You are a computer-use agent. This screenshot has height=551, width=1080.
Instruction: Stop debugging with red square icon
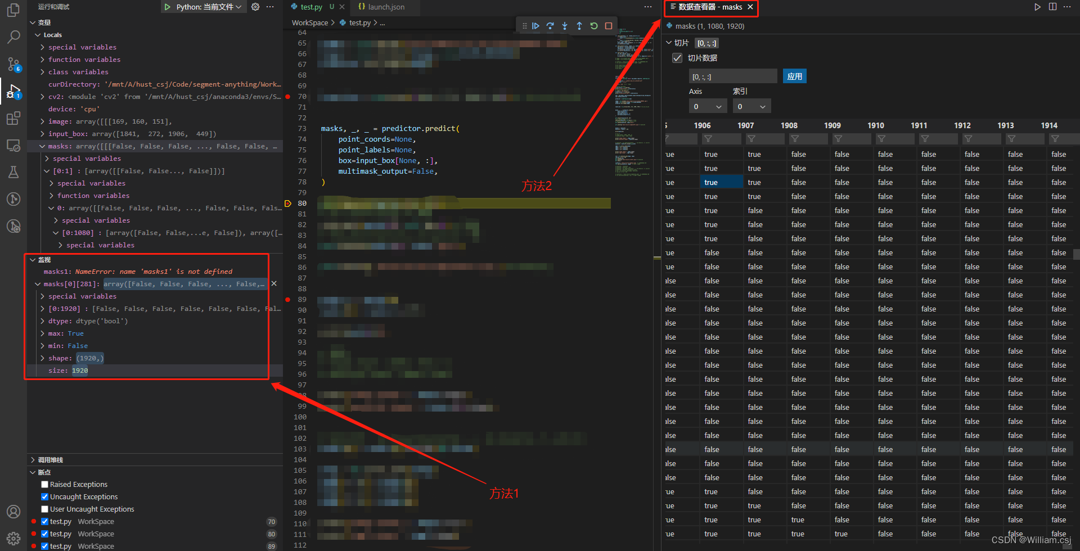click(x=609, y=26)
